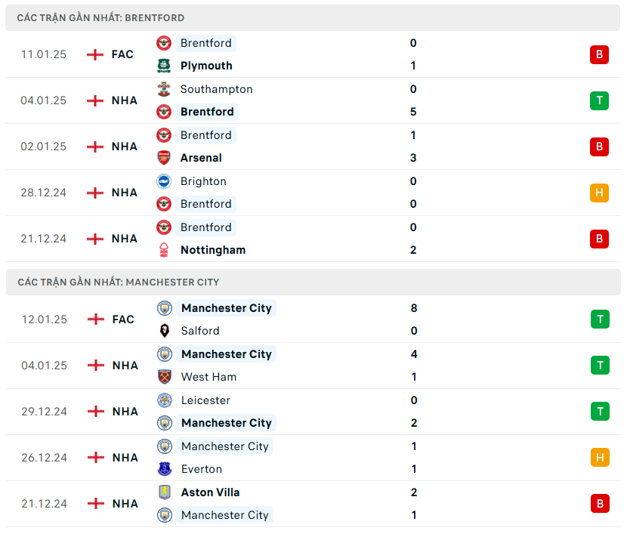Click the orange H badge for Manchester City–Everton

(x=600, y=458)
